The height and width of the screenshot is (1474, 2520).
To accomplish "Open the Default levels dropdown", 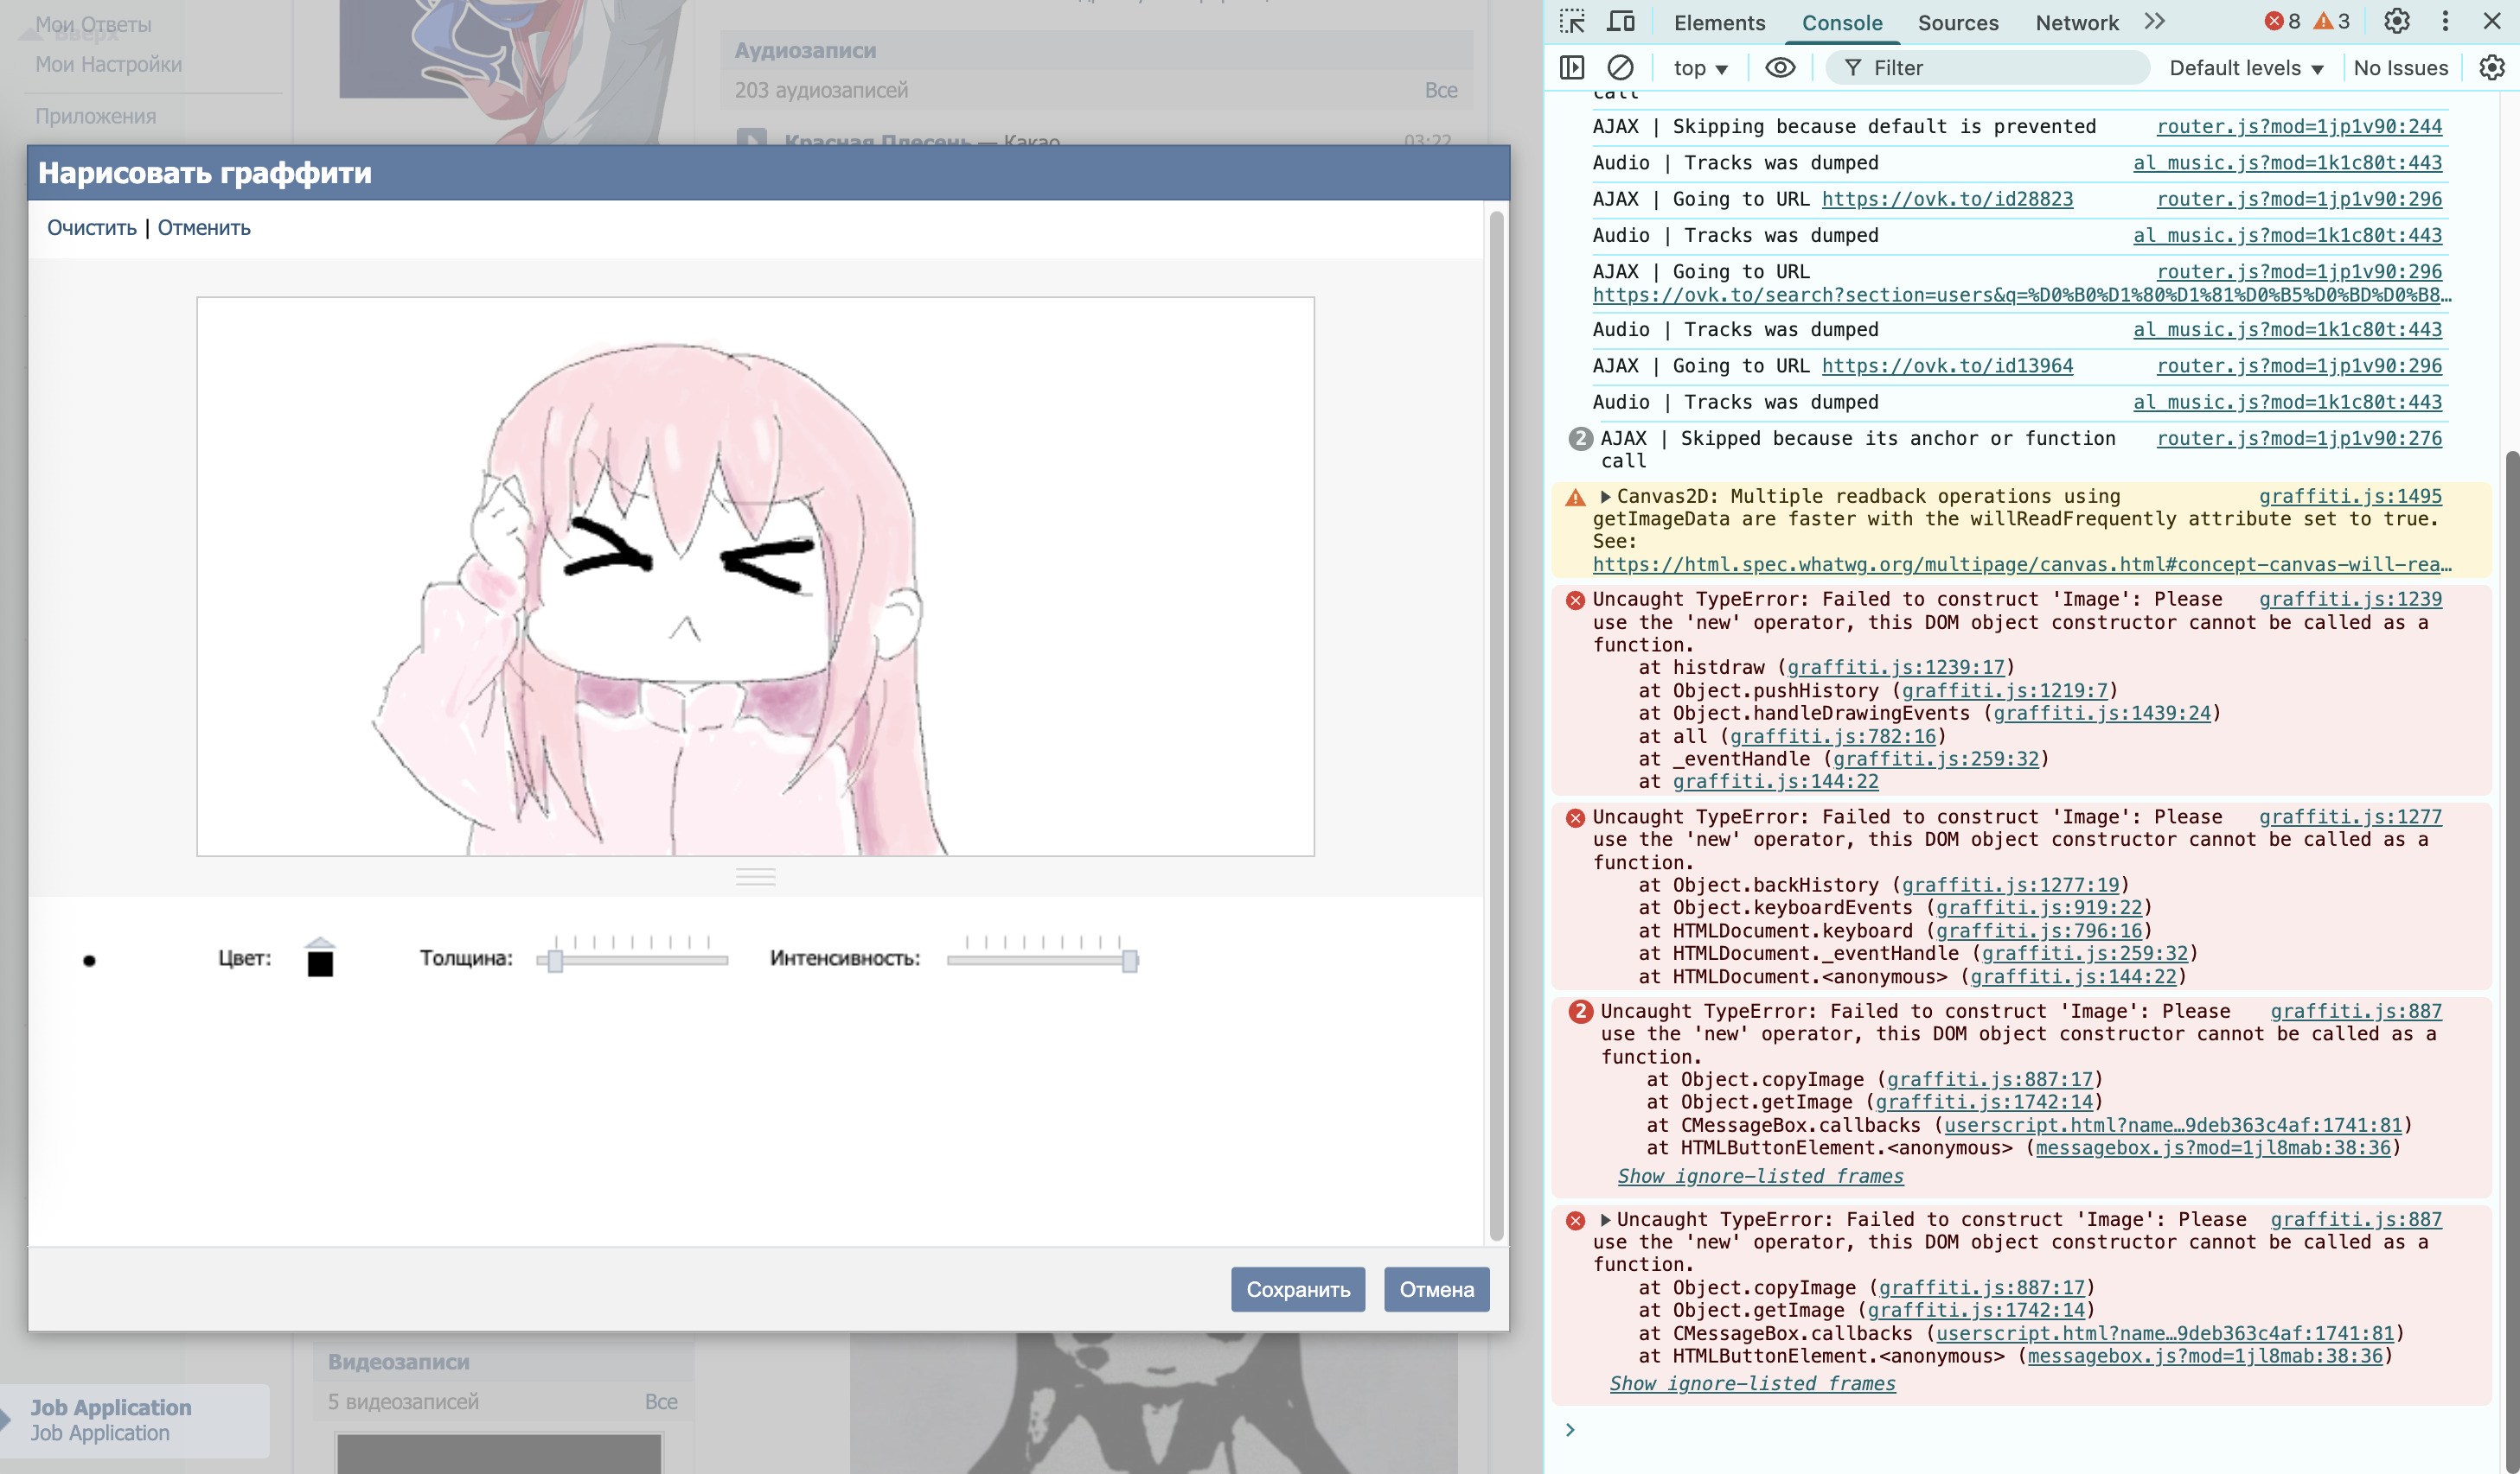I will point(2246,68).
